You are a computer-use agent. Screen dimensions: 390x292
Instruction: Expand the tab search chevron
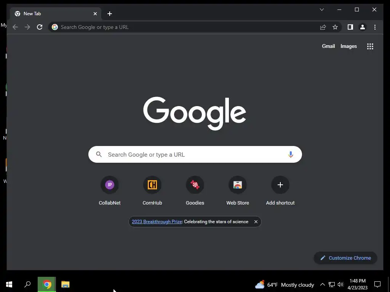[x=321, y=10]
